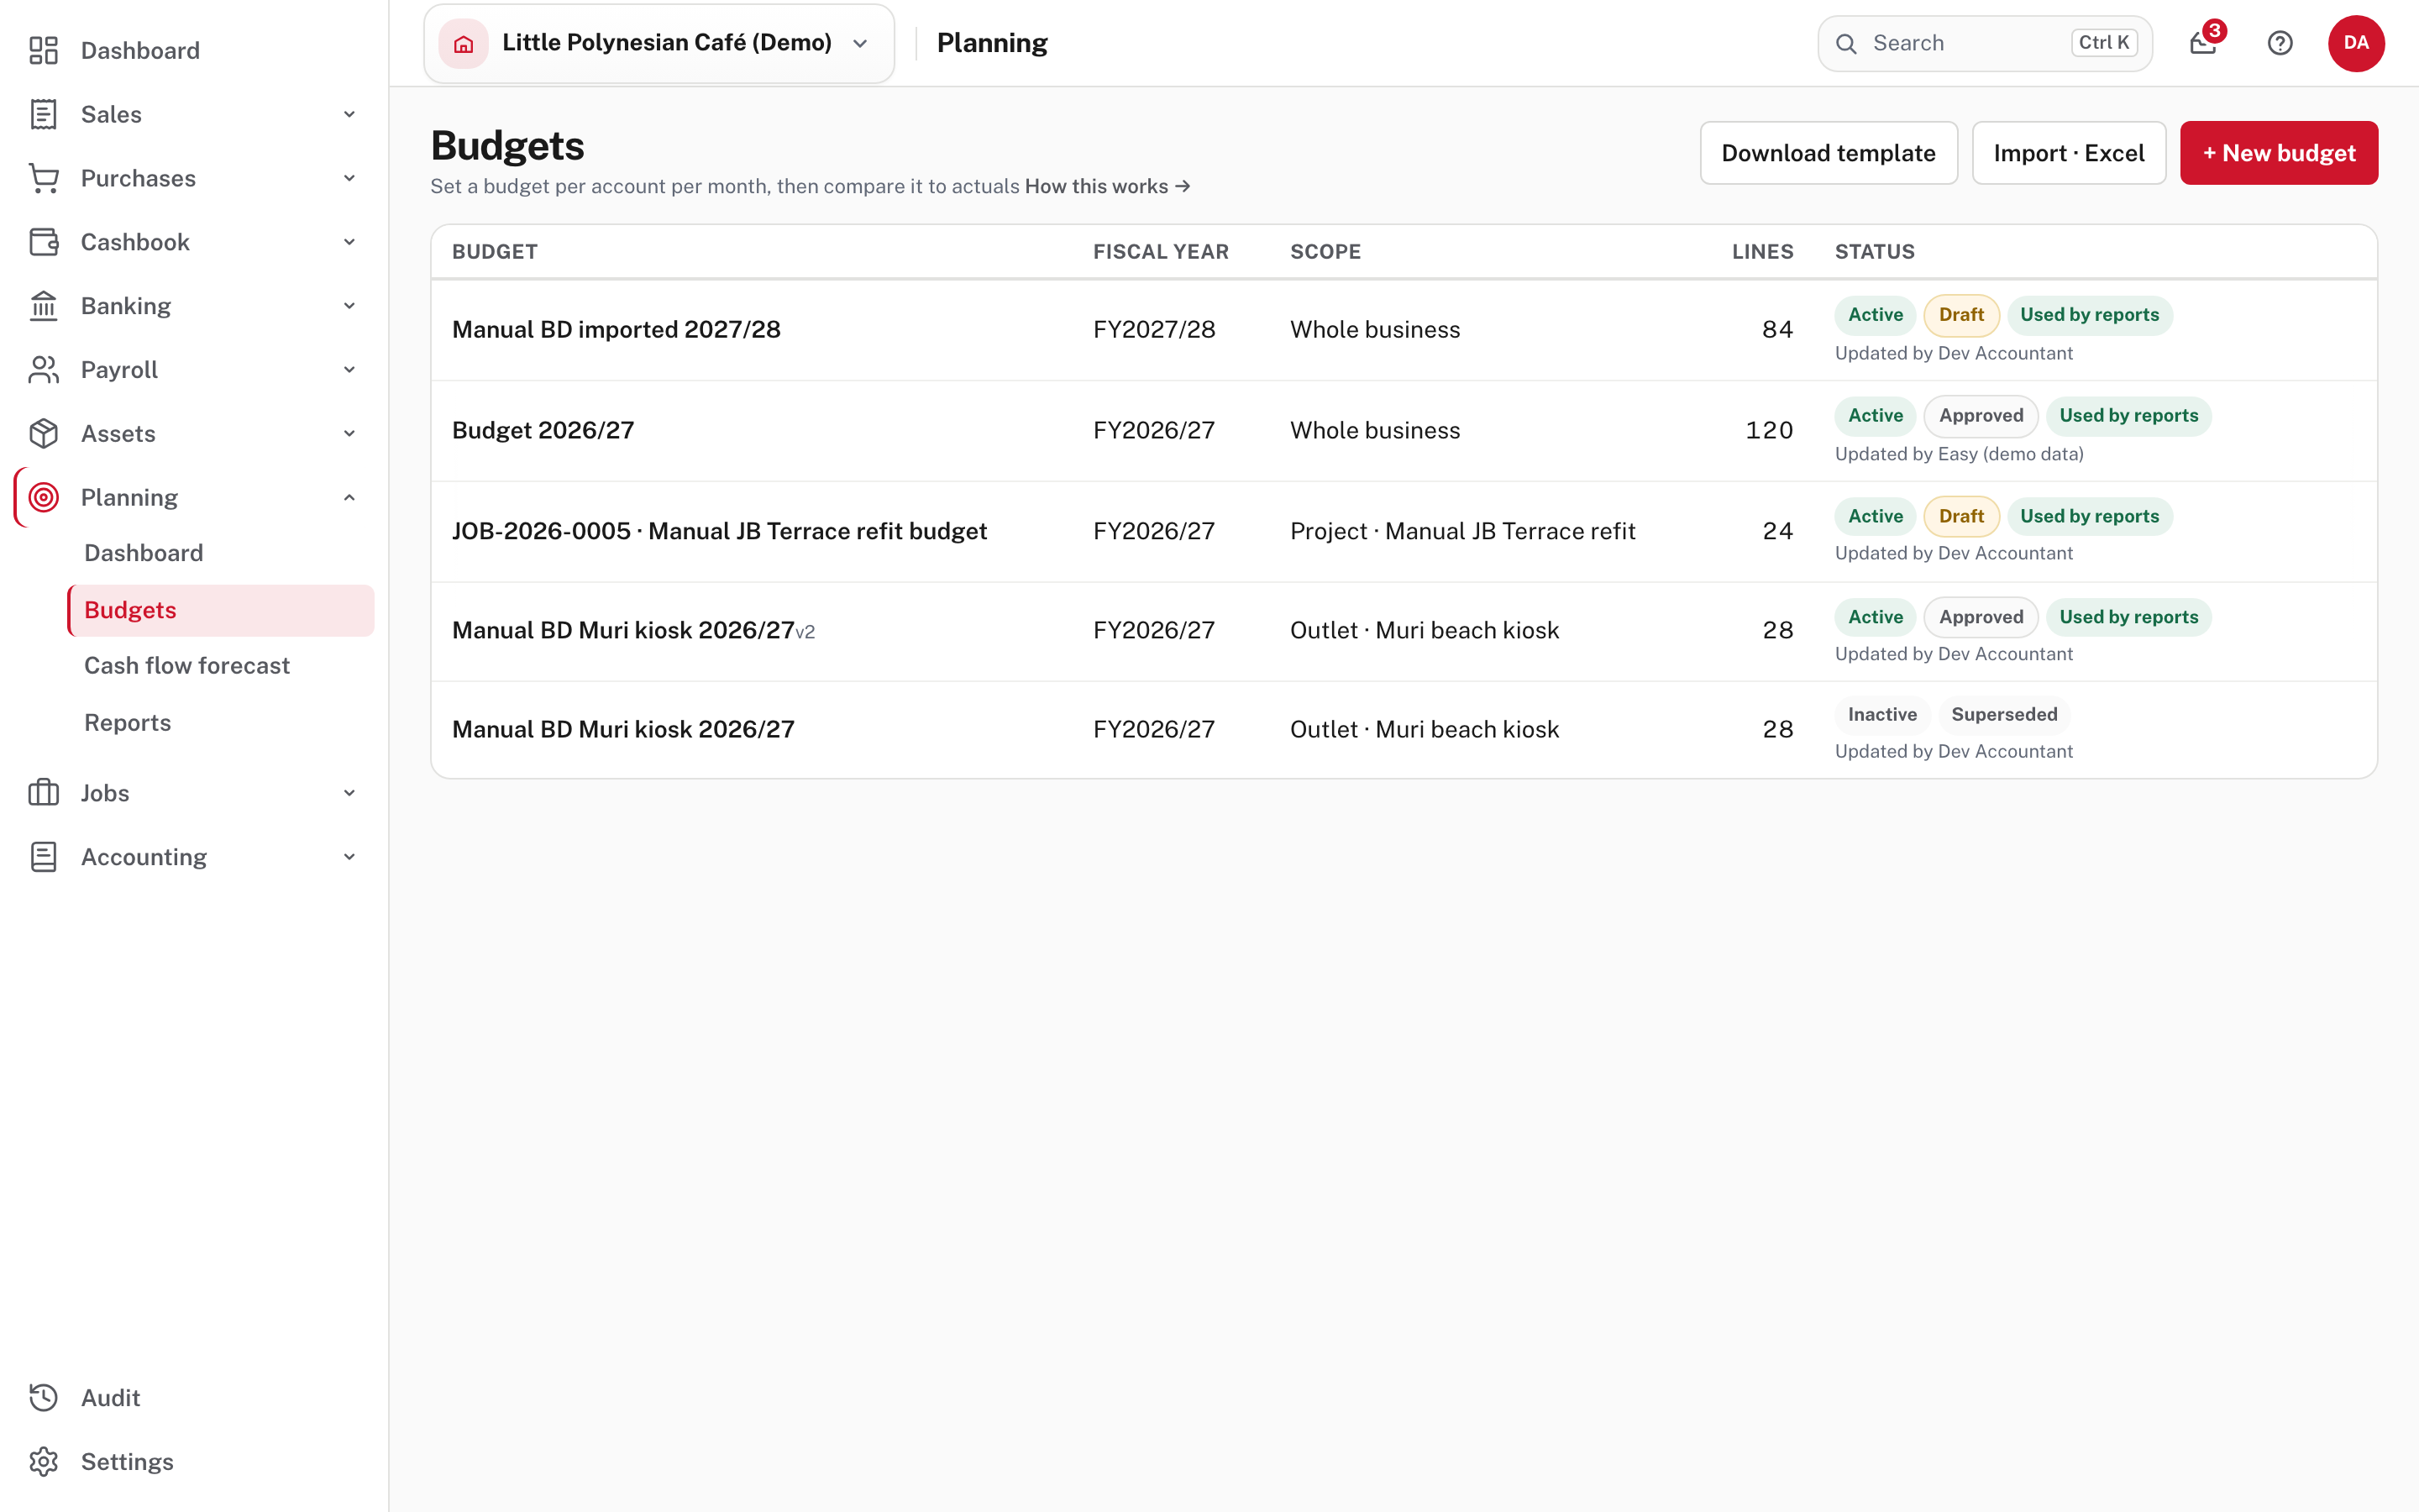Select Budgets in the Planning submenu
This screenshot has width=2419, height=1512.
tap(221, 610)
